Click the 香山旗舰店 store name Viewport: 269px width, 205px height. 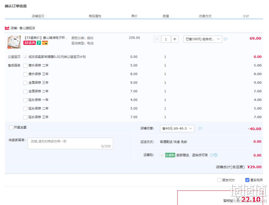click(27, 28)
